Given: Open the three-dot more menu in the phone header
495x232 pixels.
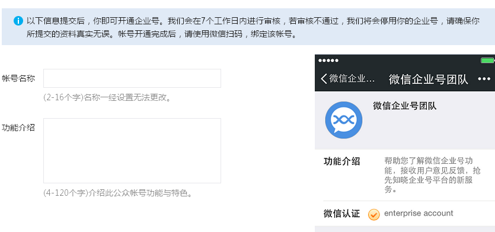Looking at the screenshot, I should [x=484, y=79].
